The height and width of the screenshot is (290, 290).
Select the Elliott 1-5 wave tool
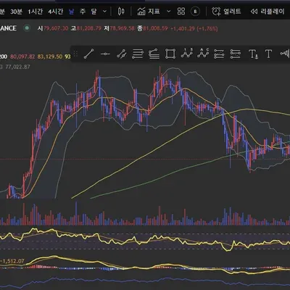tap(187, 53)
